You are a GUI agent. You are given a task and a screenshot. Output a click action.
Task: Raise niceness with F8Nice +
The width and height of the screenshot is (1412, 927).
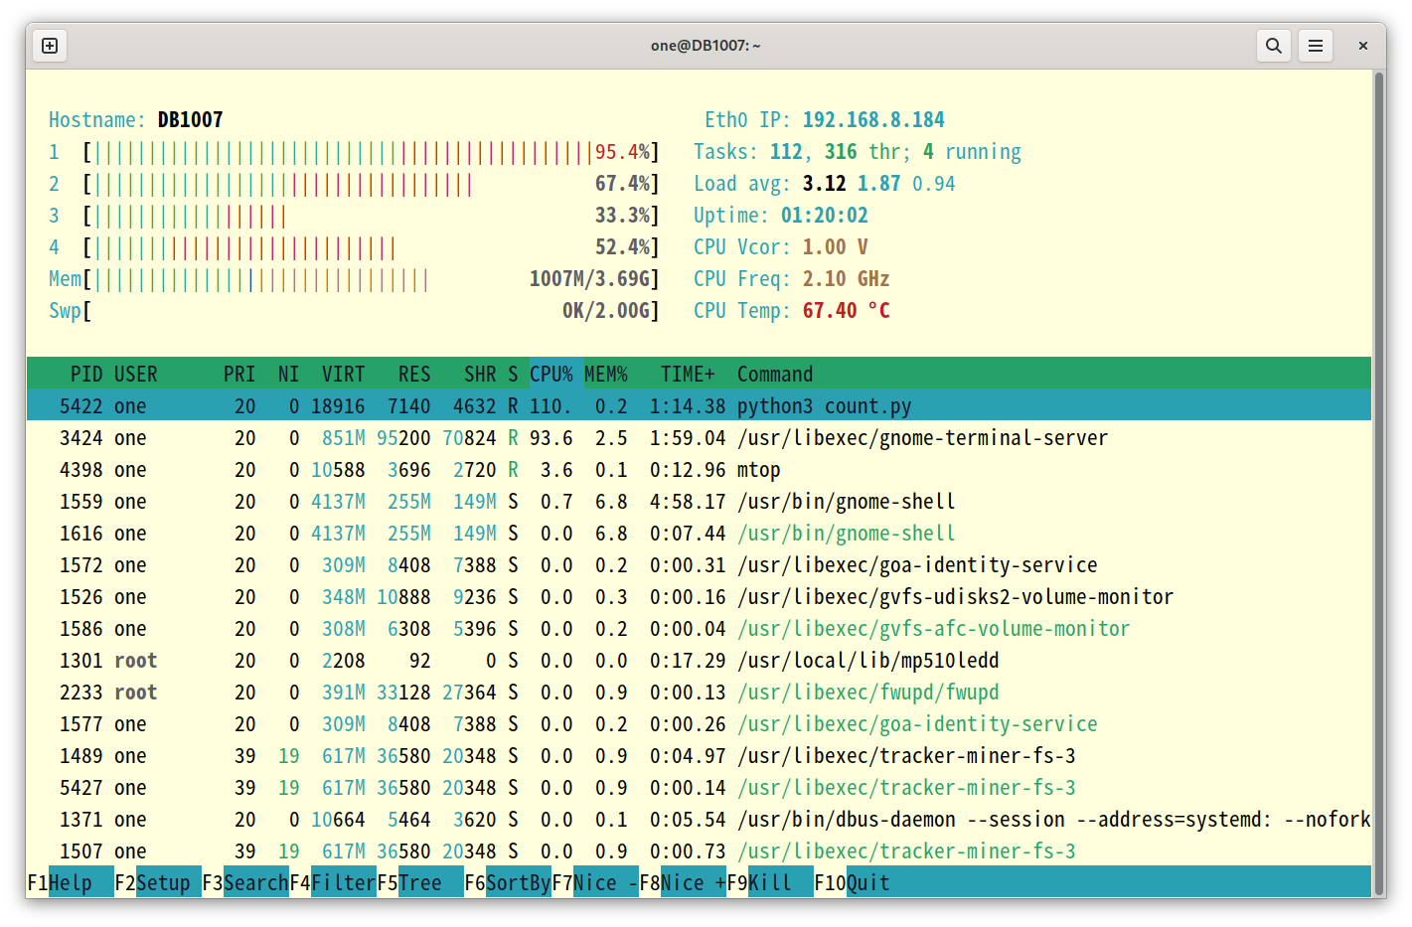point(686,882)
